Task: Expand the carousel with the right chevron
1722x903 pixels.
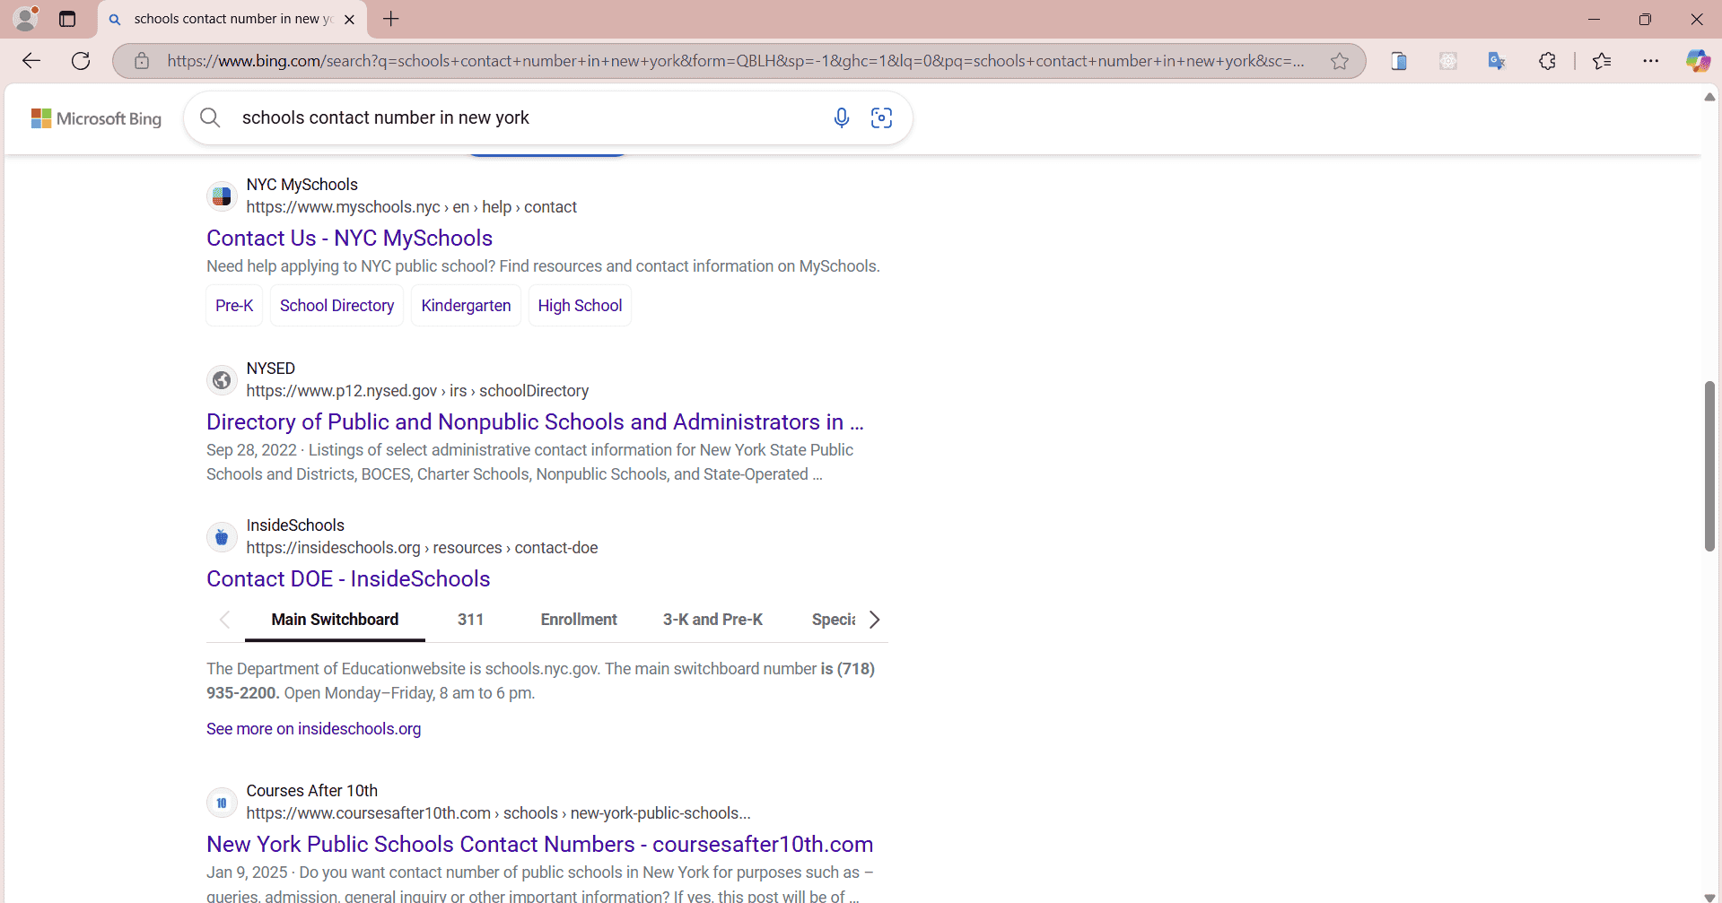Action: (x=874, y=619)
